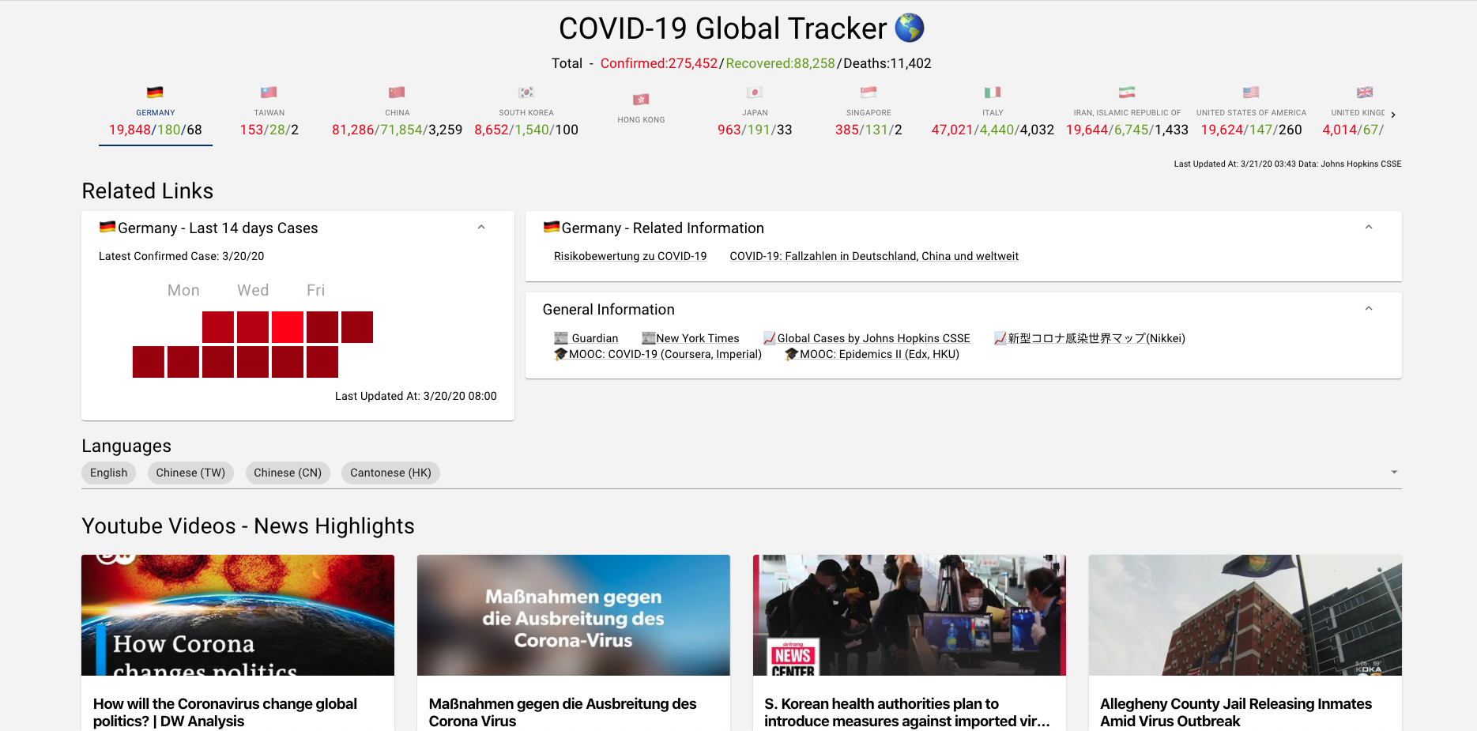Click the chart icon beside Johns Hopkins CSSE
Image resolution: width=1477 pixels, height=731 pixels.
point(770,338)
